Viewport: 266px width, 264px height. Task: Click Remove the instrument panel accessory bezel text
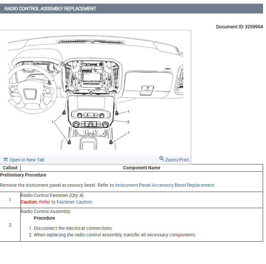pyautogui.click(x=48, y=185)
